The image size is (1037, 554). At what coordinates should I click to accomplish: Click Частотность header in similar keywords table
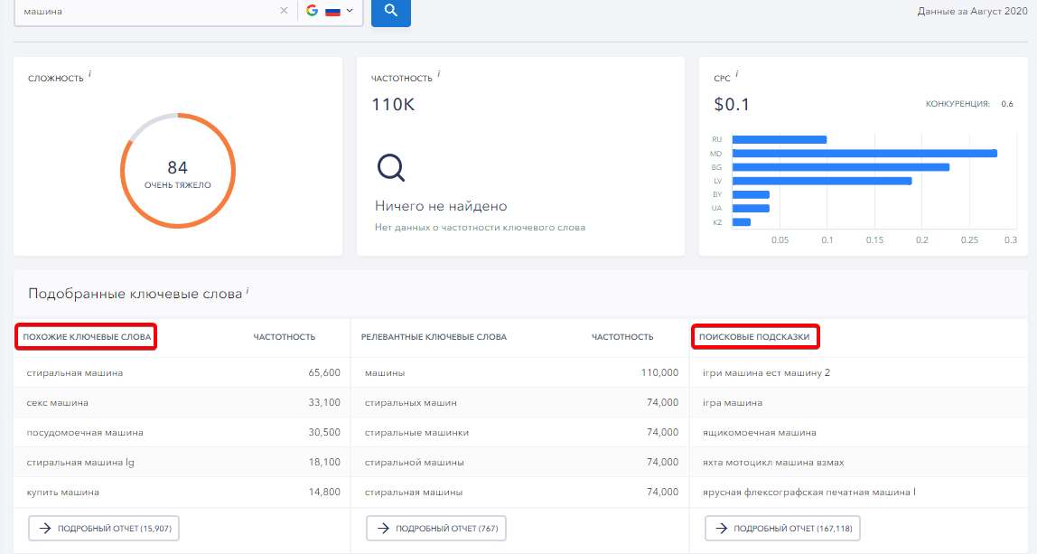point(285,337)
